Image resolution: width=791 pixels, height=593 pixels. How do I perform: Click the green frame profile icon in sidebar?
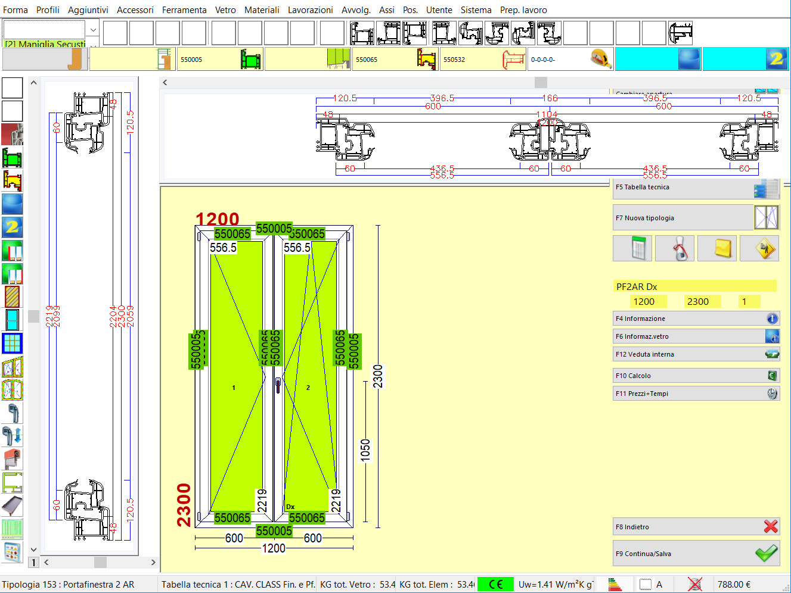(x=13, y=158)
